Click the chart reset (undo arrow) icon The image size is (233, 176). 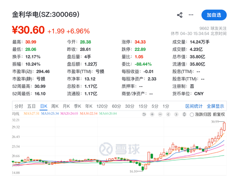click(x=144, y=114)
